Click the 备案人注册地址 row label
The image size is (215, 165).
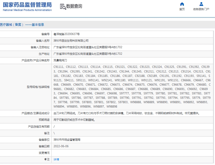40,47
